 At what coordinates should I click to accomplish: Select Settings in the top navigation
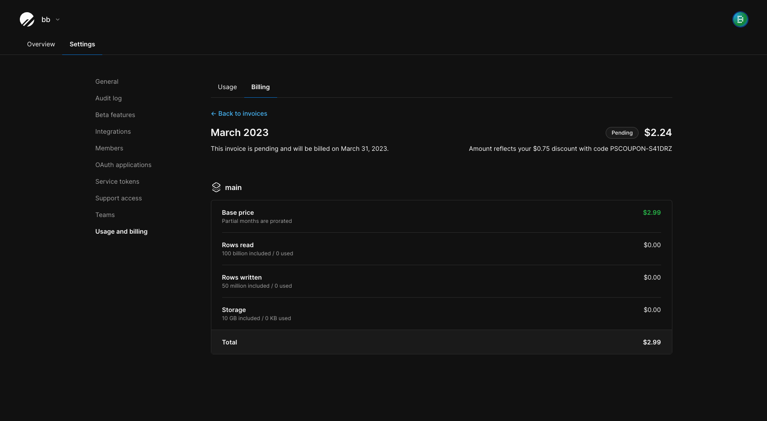click(82, 44)
